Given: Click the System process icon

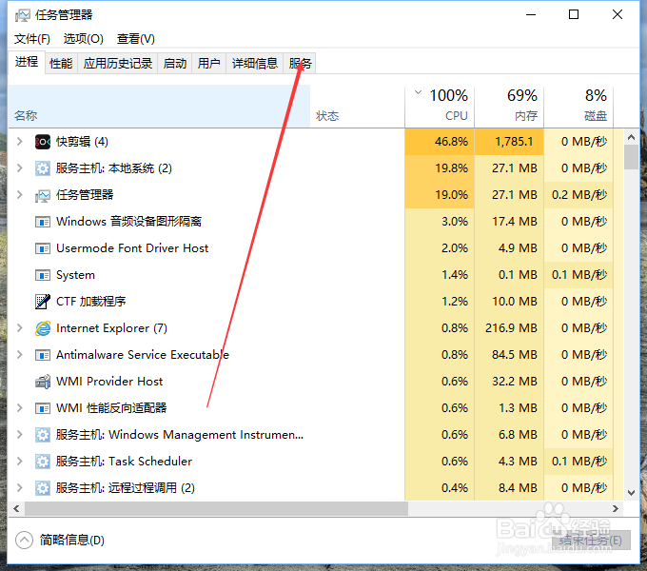Looking at the screenshot, I should click(43, 275).
